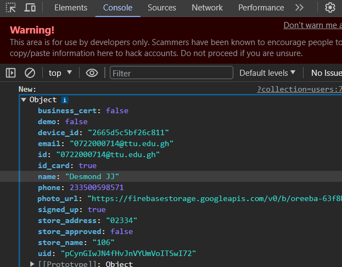Screen dimensions: 342x267
Task: Click the console Filter input field
Action: click(171, 73)
